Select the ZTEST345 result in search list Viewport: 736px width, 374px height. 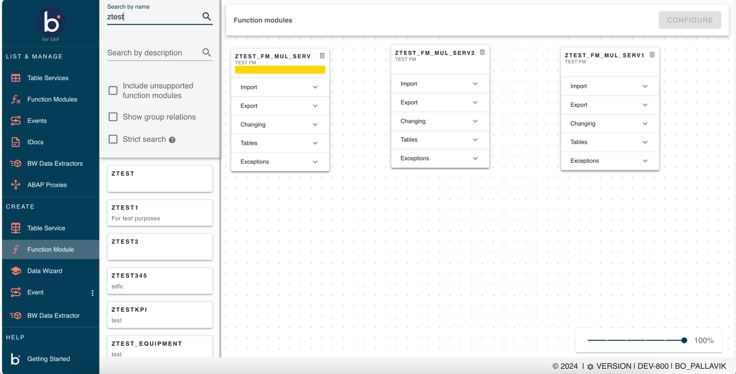(x=159, y=280)
